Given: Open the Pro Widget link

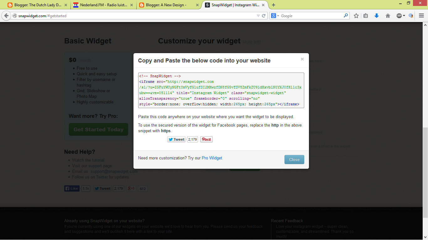Looking at the screenshot, I should click(212, 158).
